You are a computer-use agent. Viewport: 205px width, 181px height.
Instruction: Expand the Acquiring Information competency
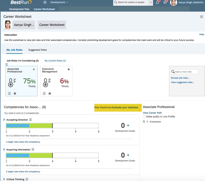(x=4, y=149)
